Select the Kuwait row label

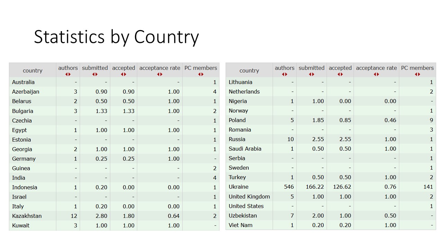click(20, 225)
